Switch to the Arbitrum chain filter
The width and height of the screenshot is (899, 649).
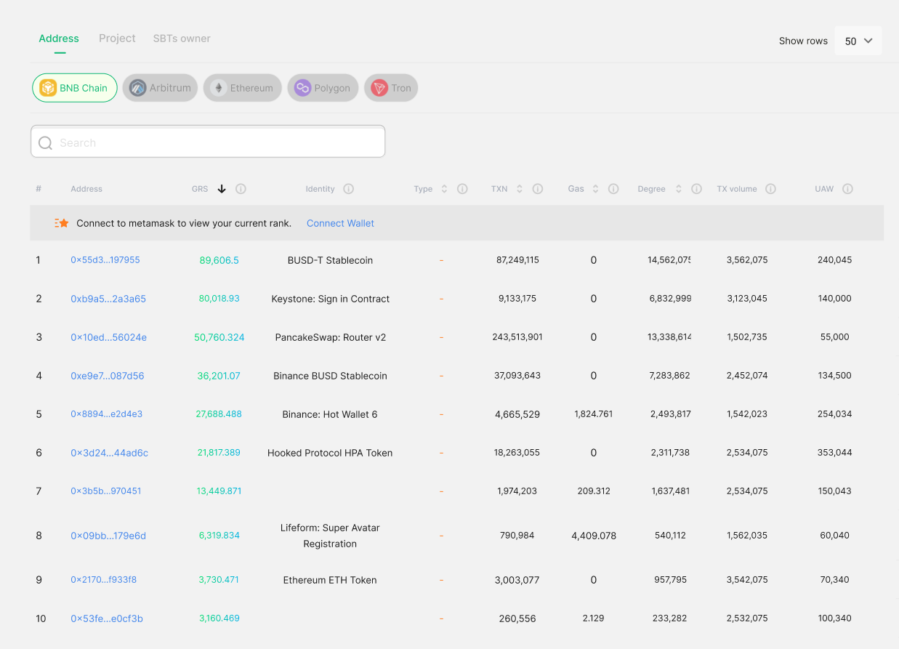pyautogui.click(x=160, y=88)
